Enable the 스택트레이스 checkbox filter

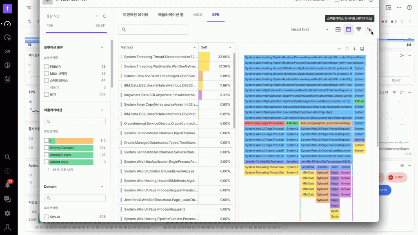[47, 80]
